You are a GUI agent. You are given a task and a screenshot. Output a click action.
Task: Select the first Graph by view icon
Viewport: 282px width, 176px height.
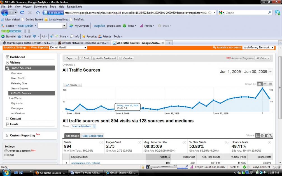[260, 84]
